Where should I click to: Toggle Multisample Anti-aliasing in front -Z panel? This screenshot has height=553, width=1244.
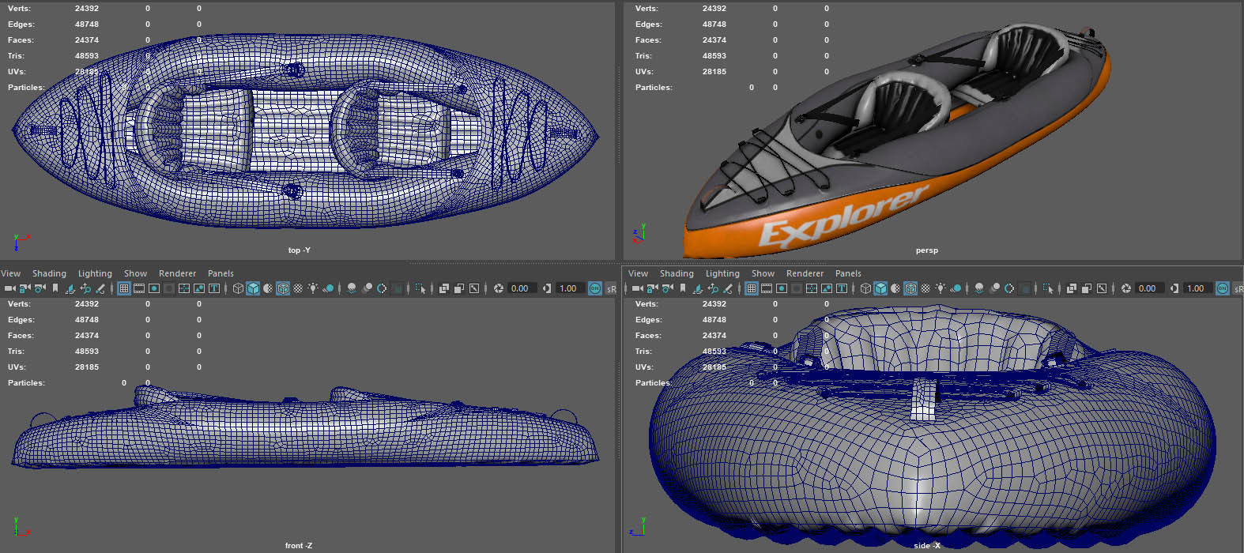(382, 288)
